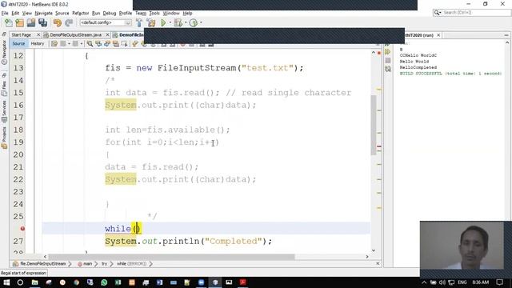Open WhatsApp from the taskbar
The height and width of the screenshot is (288, 512).
pos(104,282)
